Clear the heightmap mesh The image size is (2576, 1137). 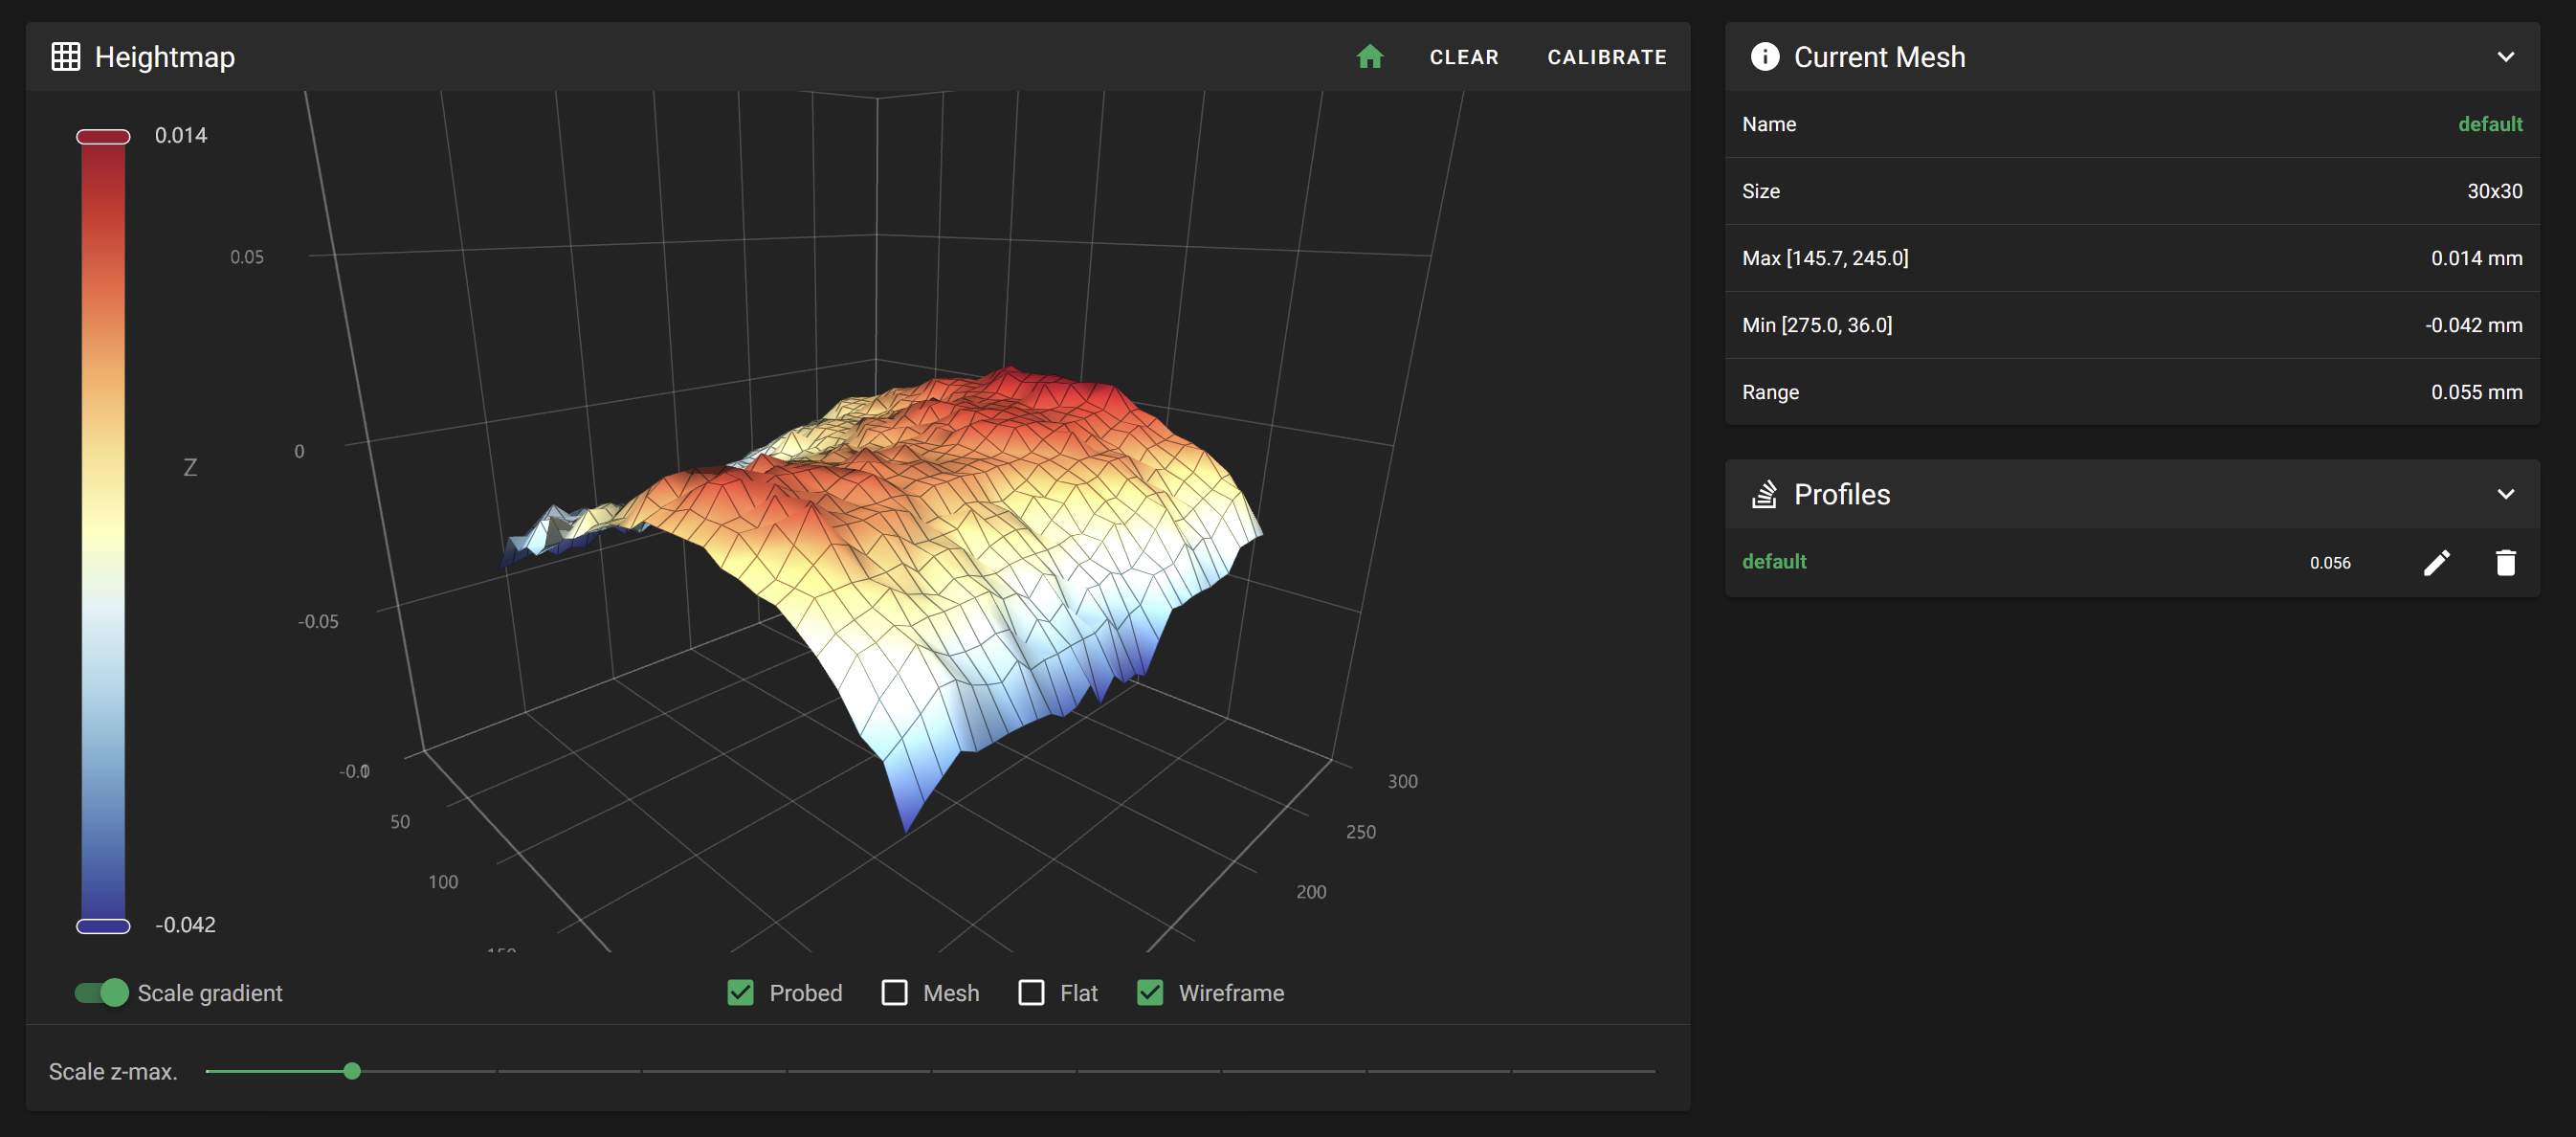pyautogui.click(x=1463, y=57)
